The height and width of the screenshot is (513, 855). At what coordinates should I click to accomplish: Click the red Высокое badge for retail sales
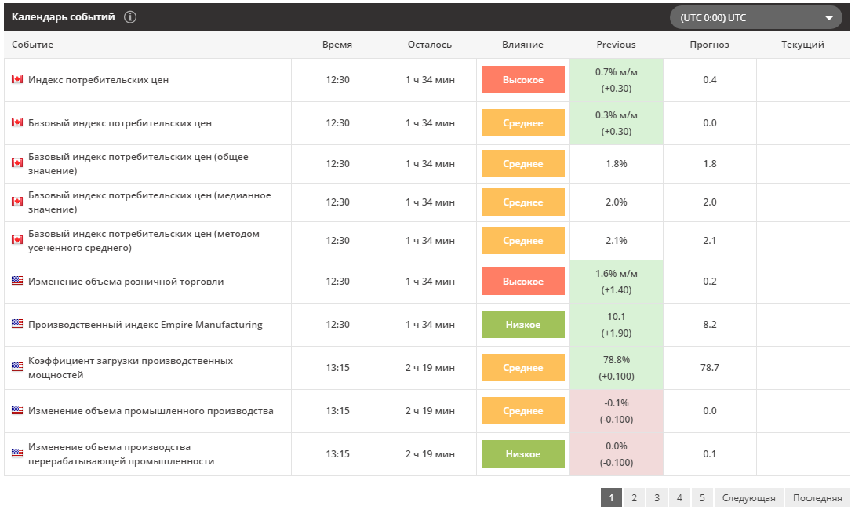pyautogui.click(x=523, y=282)
